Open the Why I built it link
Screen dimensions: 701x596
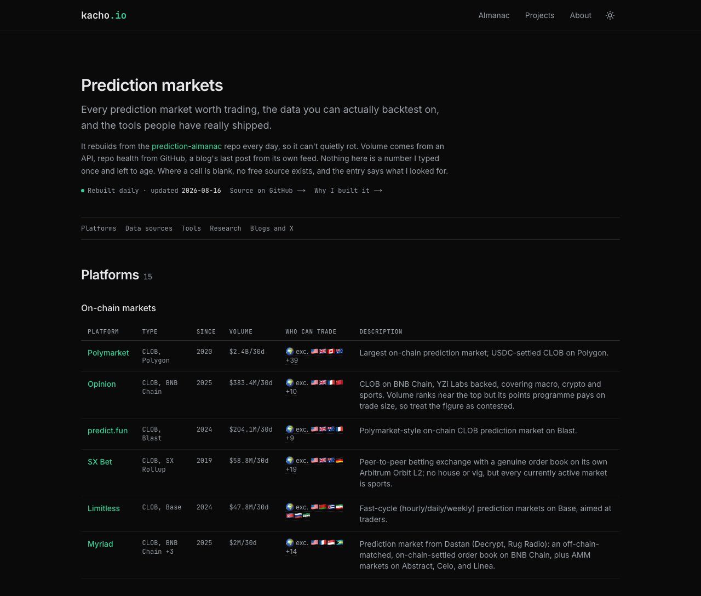point(348,191)
